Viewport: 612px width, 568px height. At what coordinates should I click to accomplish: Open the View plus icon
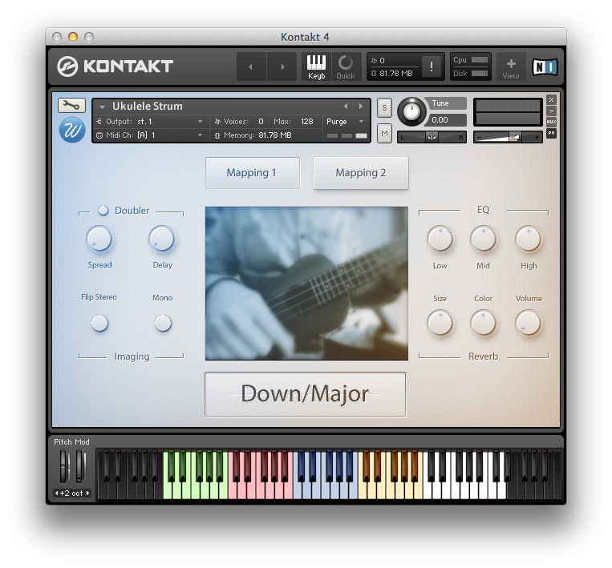(x=511, y=66)
